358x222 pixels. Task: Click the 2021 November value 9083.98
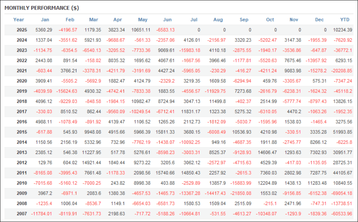point(293,71)
